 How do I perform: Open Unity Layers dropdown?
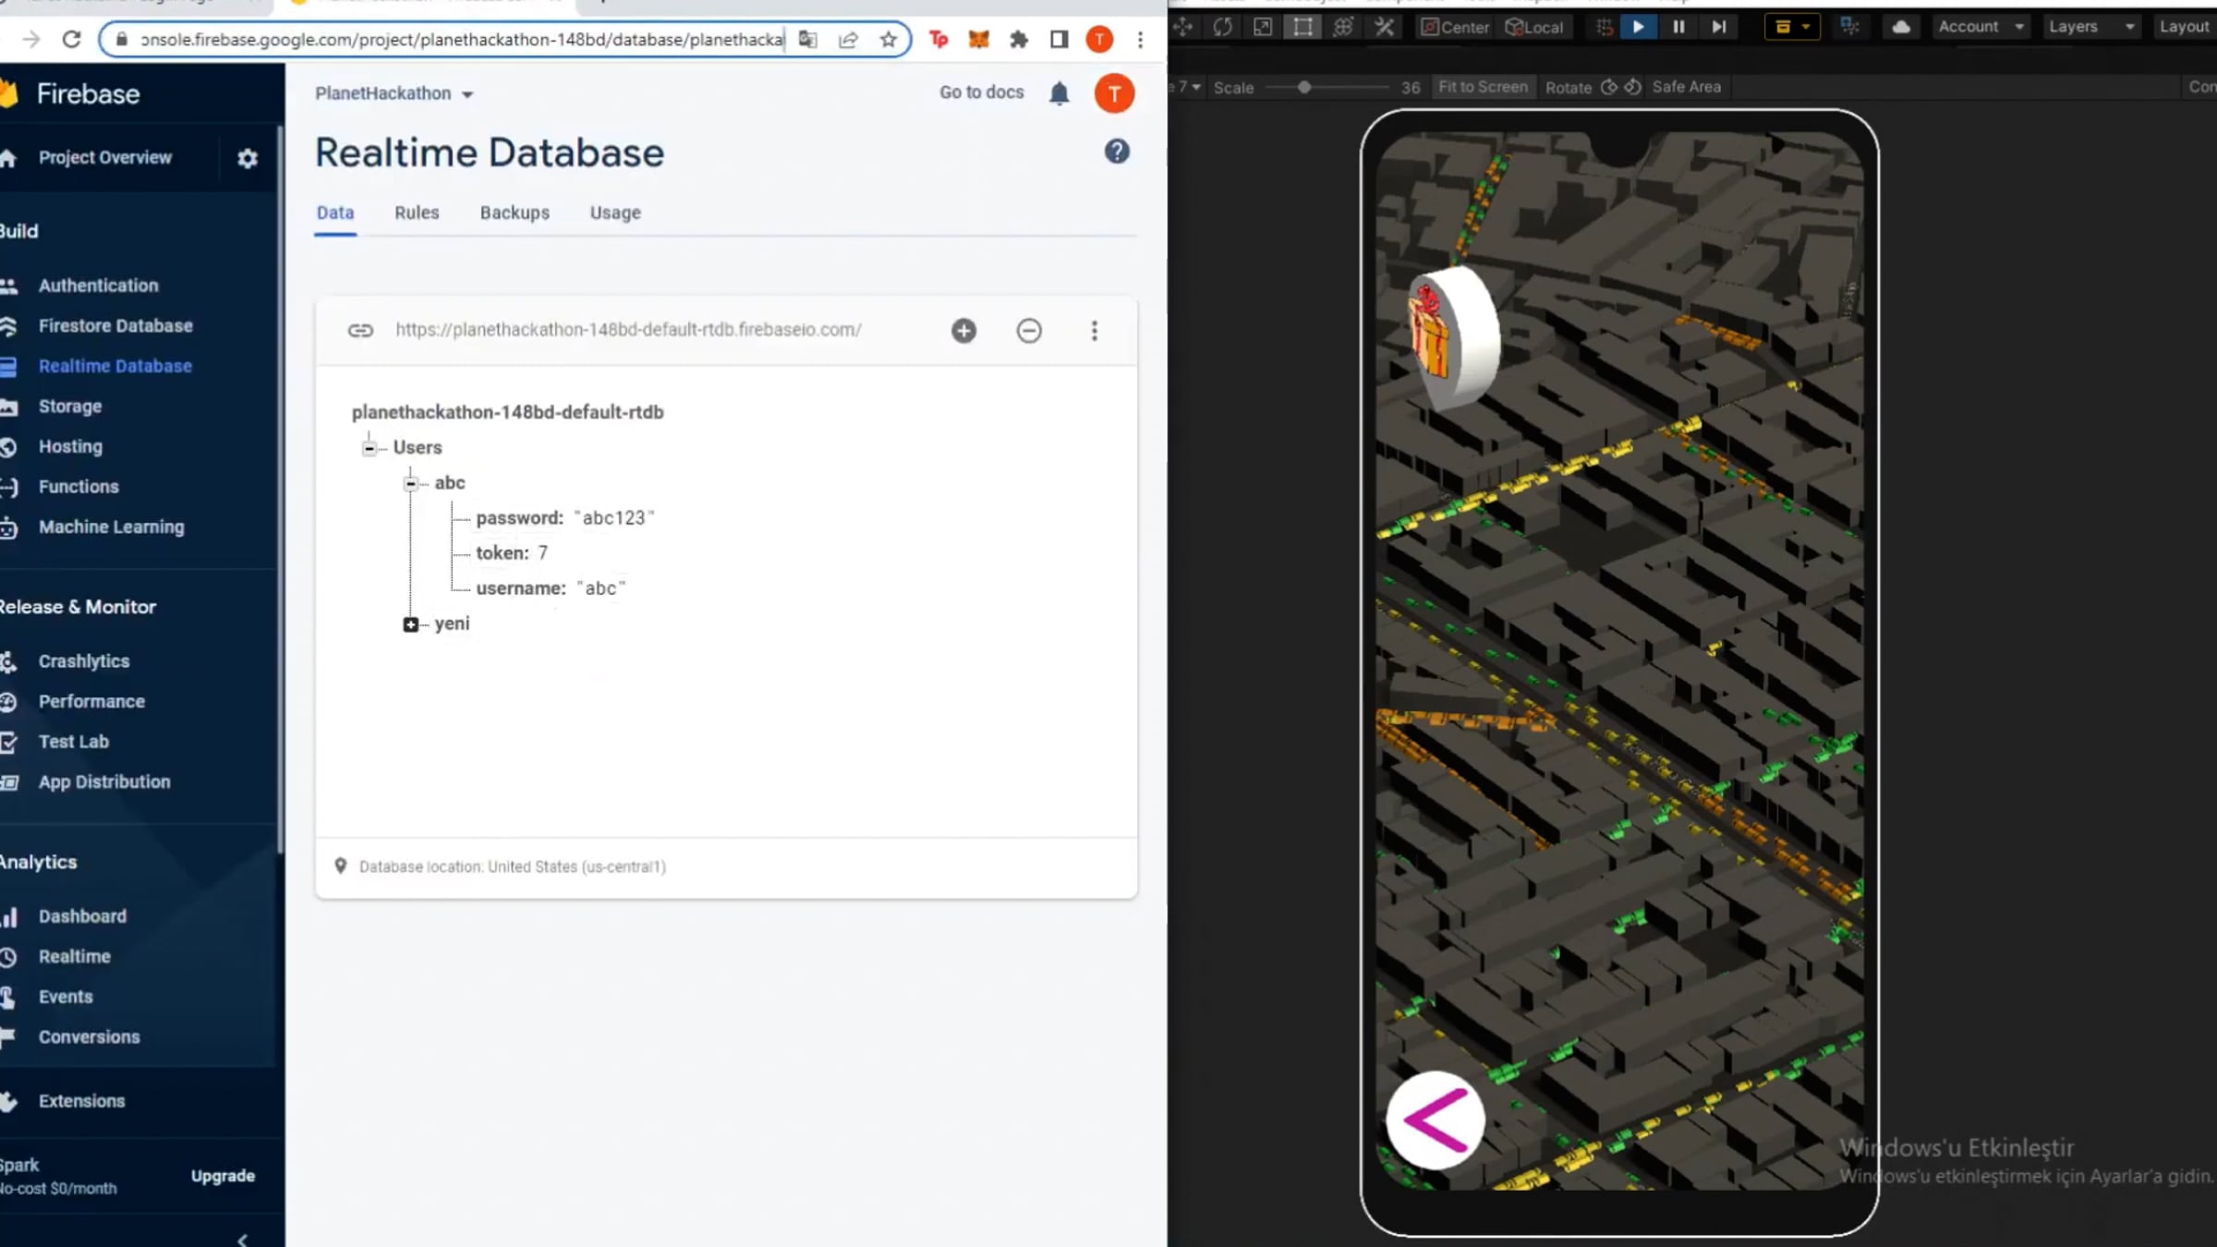tap(2091, 27)
